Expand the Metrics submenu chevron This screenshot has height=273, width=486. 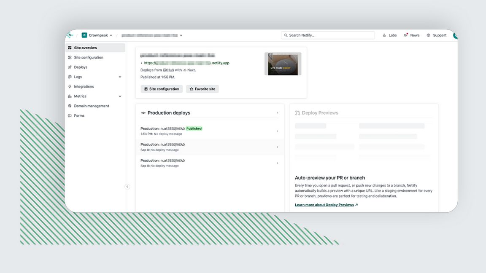[120, 96]
